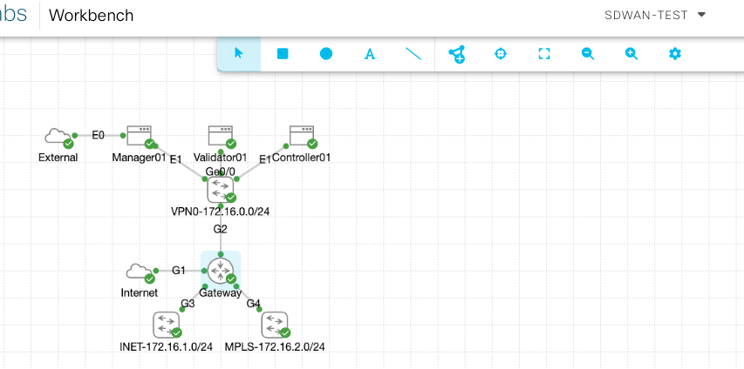
Task: Zoom in on the topology canvas
Action: click(x=631, y=54)
